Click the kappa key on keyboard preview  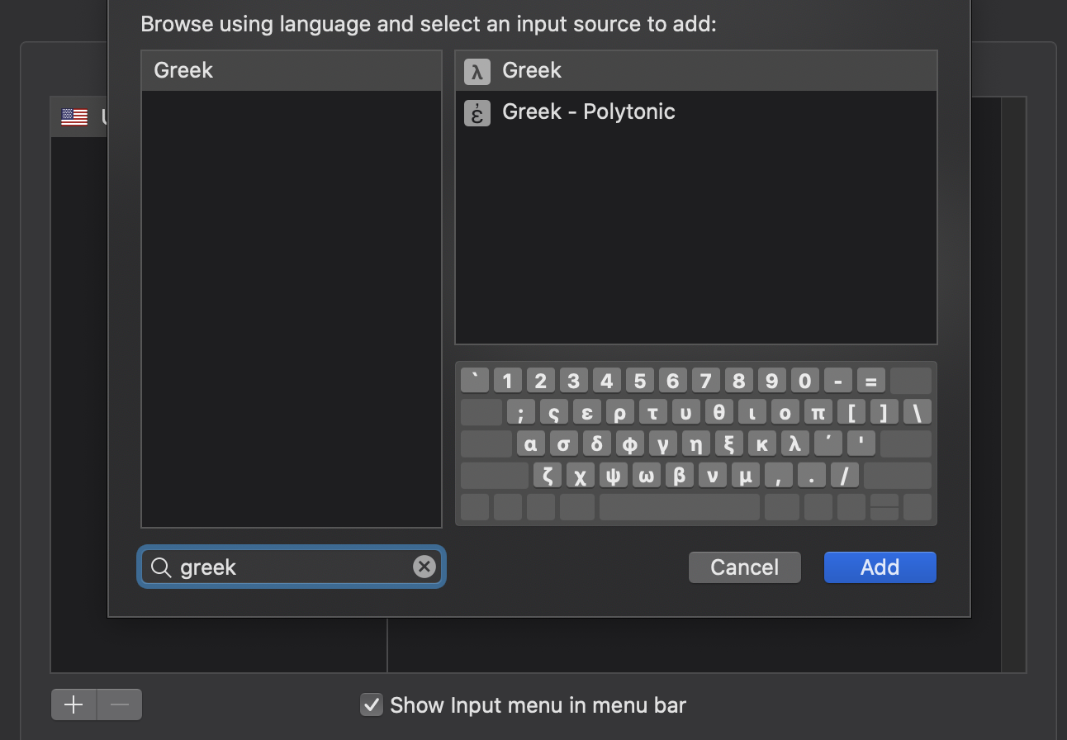[x=762, y=444]
